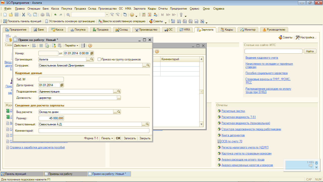
Task: Open the dialog's question mark help icon
Action: point(90,45)
